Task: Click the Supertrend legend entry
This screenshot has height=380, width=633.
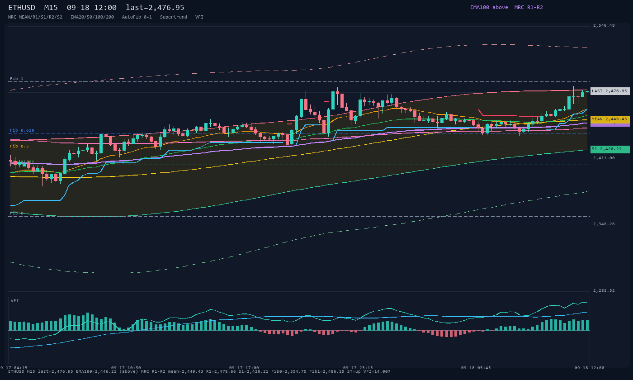Action: tap(174, 17)
